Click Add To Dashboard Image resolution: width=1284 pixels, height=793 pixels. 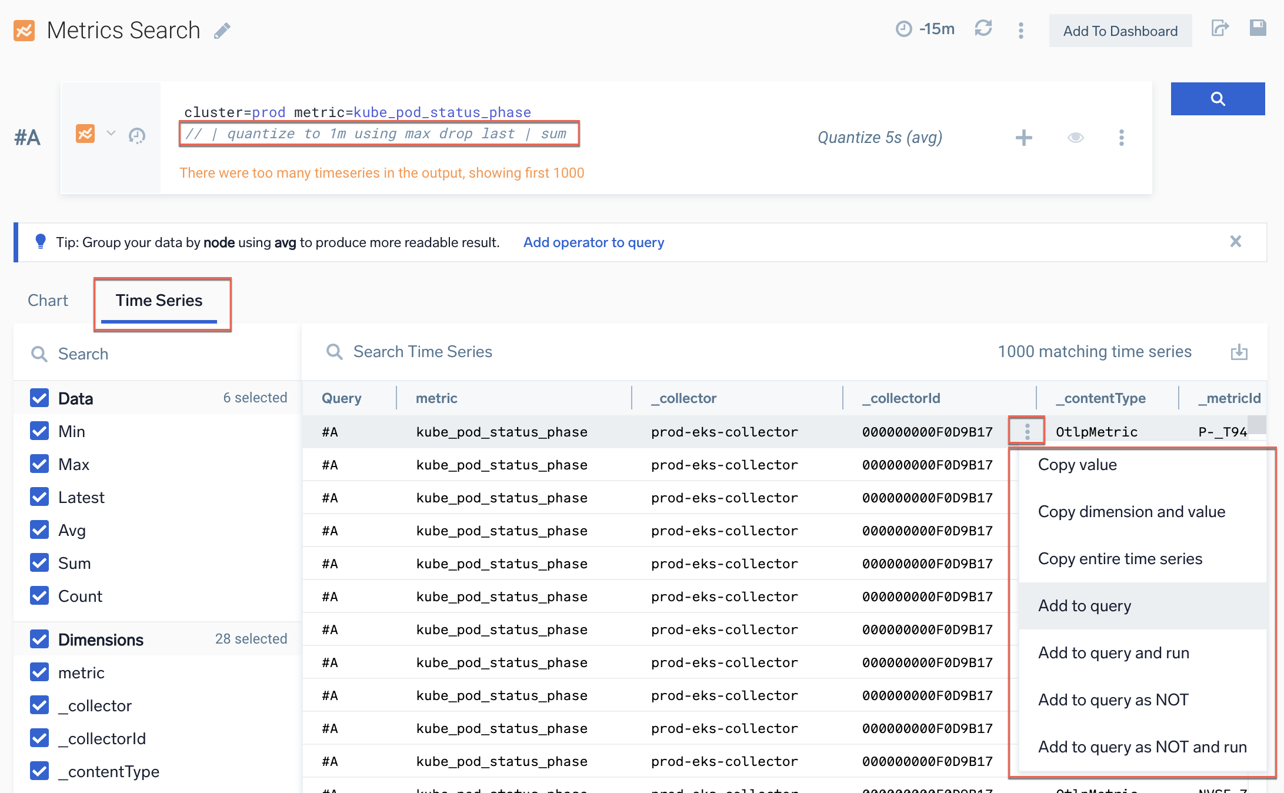[x=1119, y=31]
